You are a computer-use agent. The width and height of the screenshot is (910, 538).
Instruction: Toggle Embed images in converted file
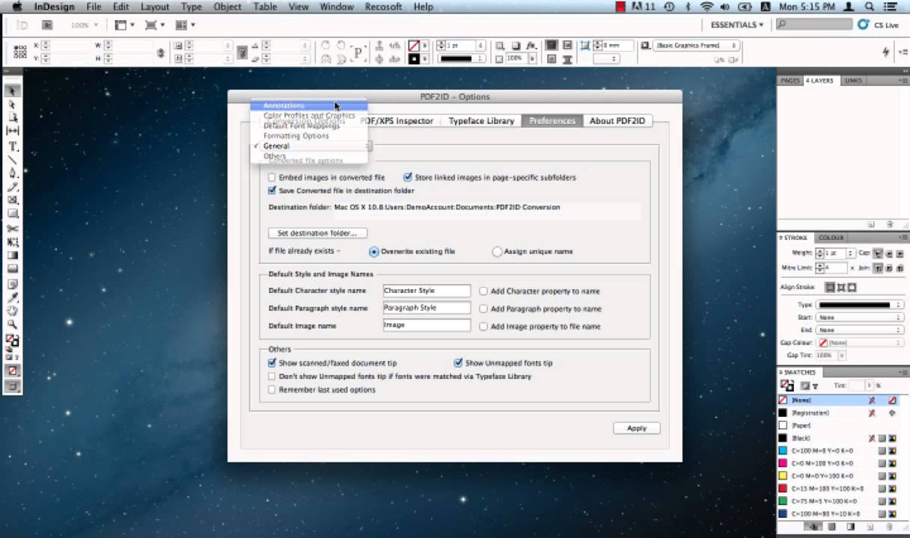[272, 178]
